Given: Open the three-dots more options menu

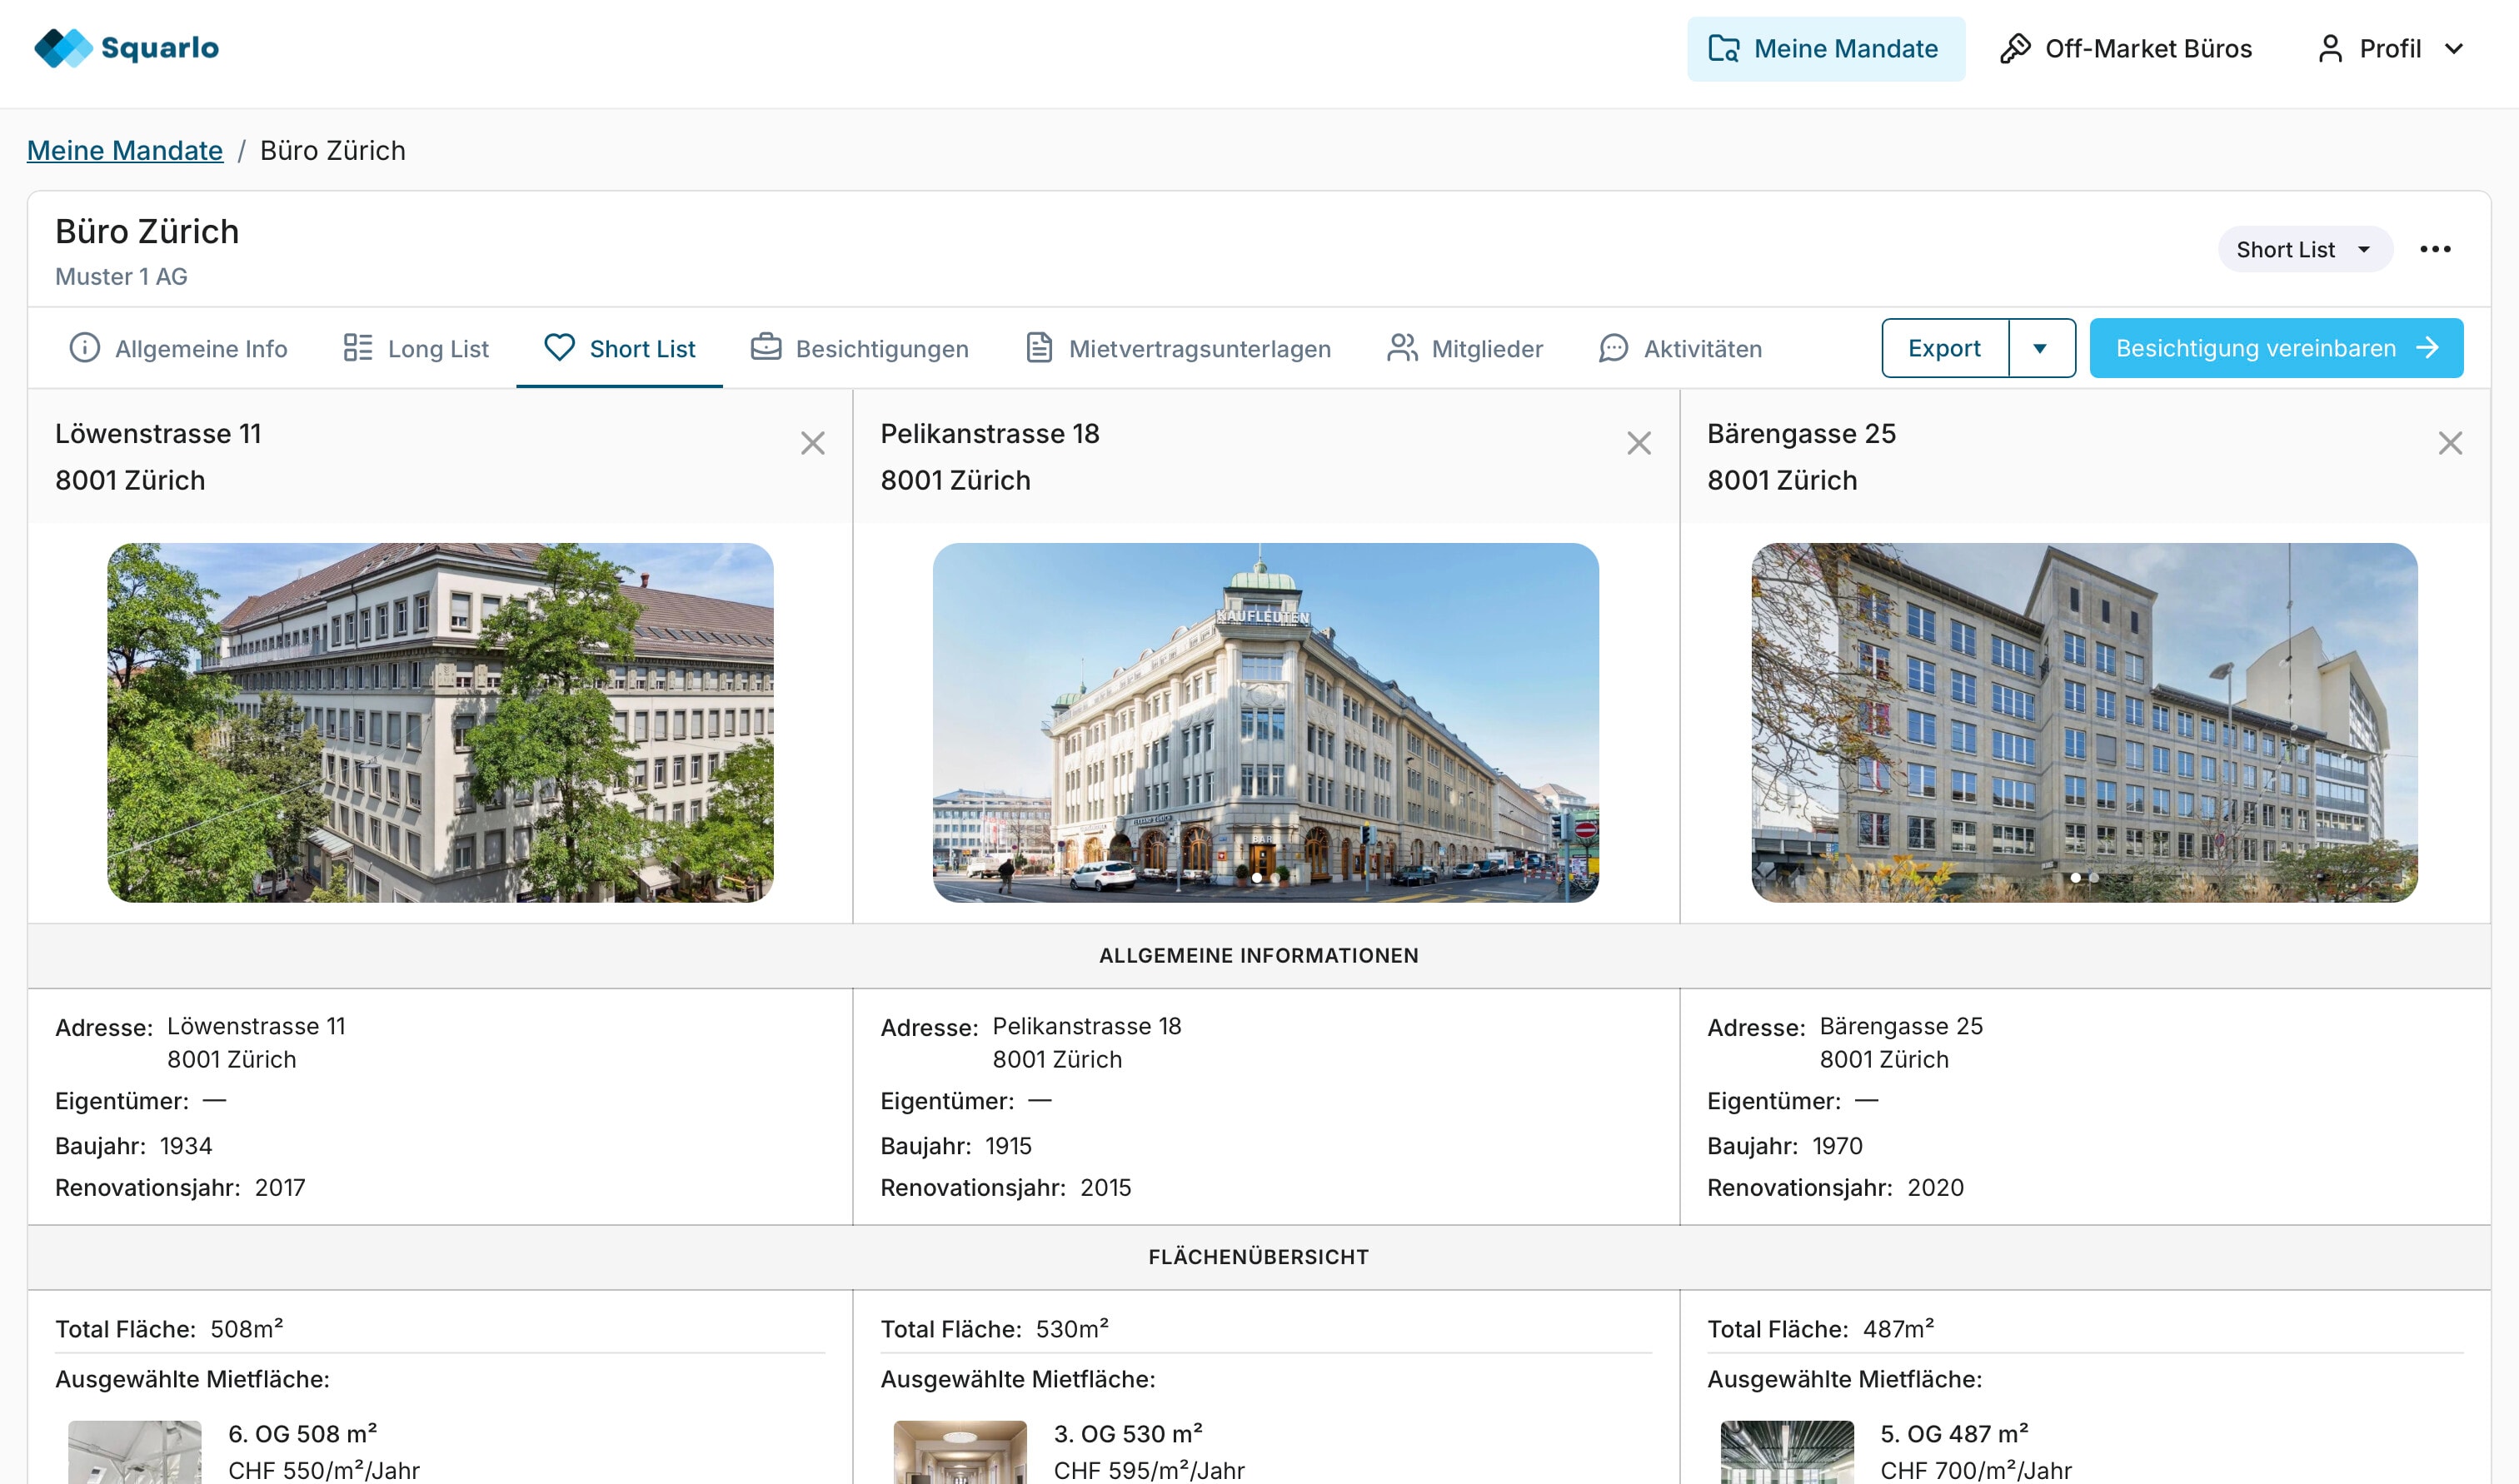Looking at the screenshot, I should [2434, 249].
